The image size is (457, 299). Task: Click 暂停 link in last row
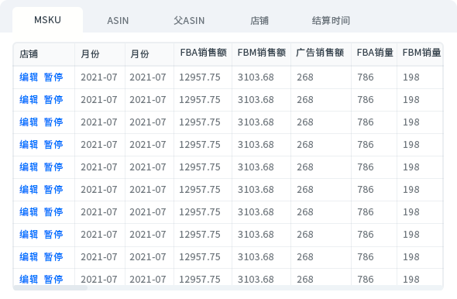tap(53, 279)
